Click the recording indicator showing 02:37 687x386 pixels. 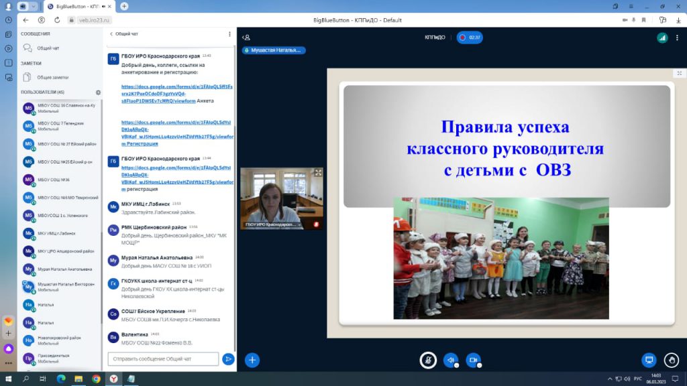(470, 38)
